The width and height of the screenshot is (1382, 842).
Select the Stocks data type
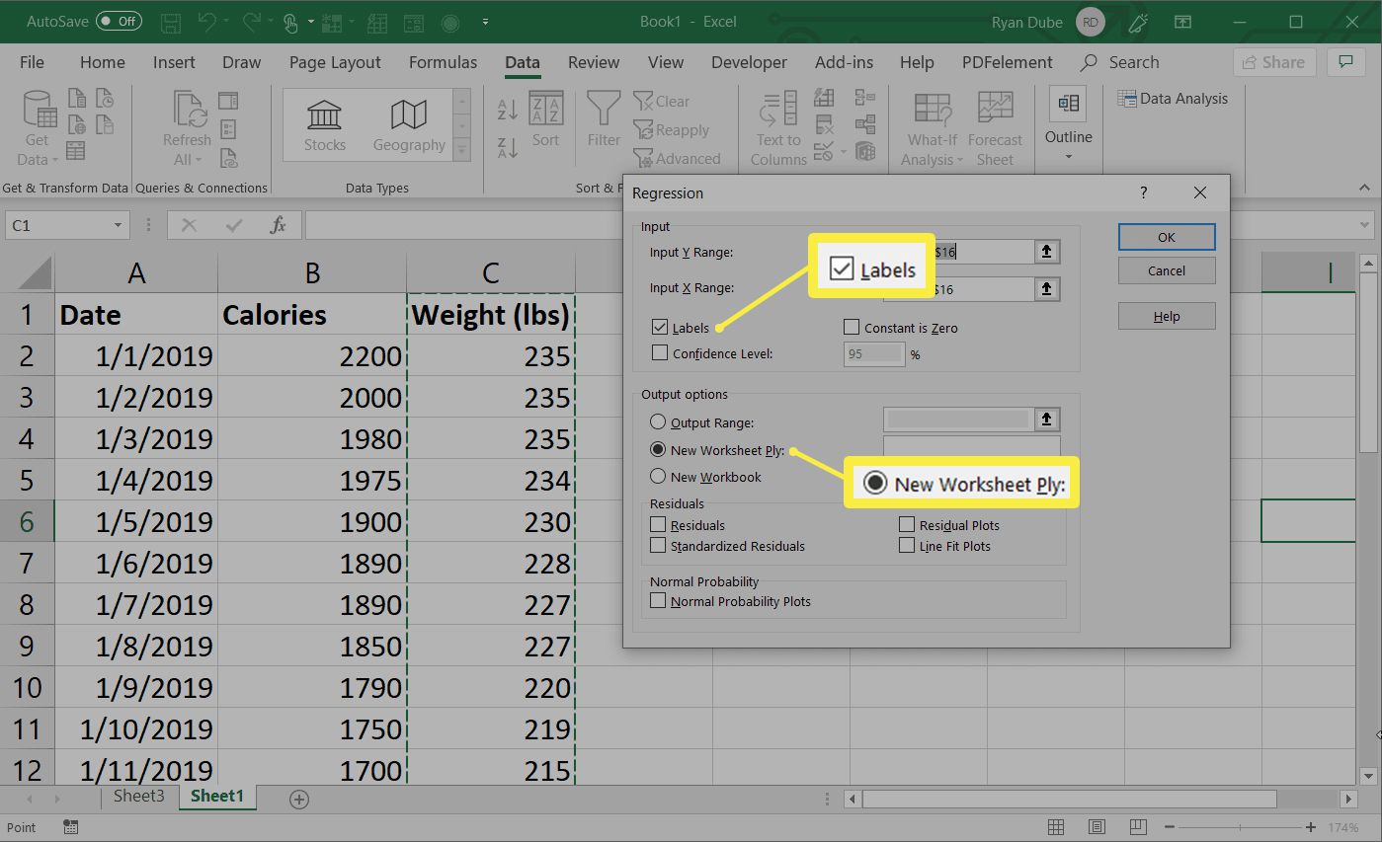point(324,126)
